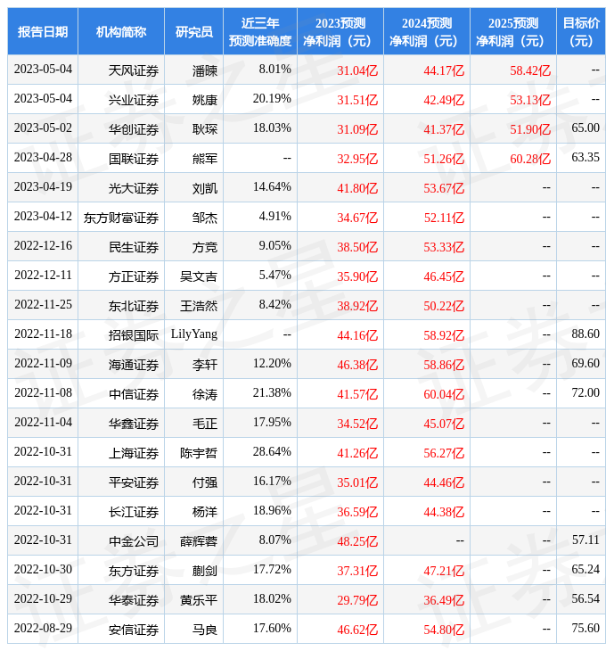Click target price 75.60
The height and width of the screenshot is (651, 606).
586,628
